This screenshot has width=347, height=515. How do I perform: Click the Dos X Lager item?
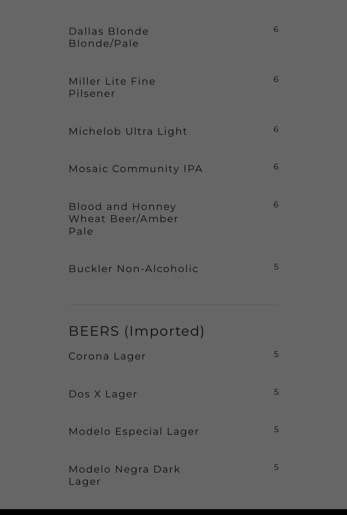tap(103, 394)
